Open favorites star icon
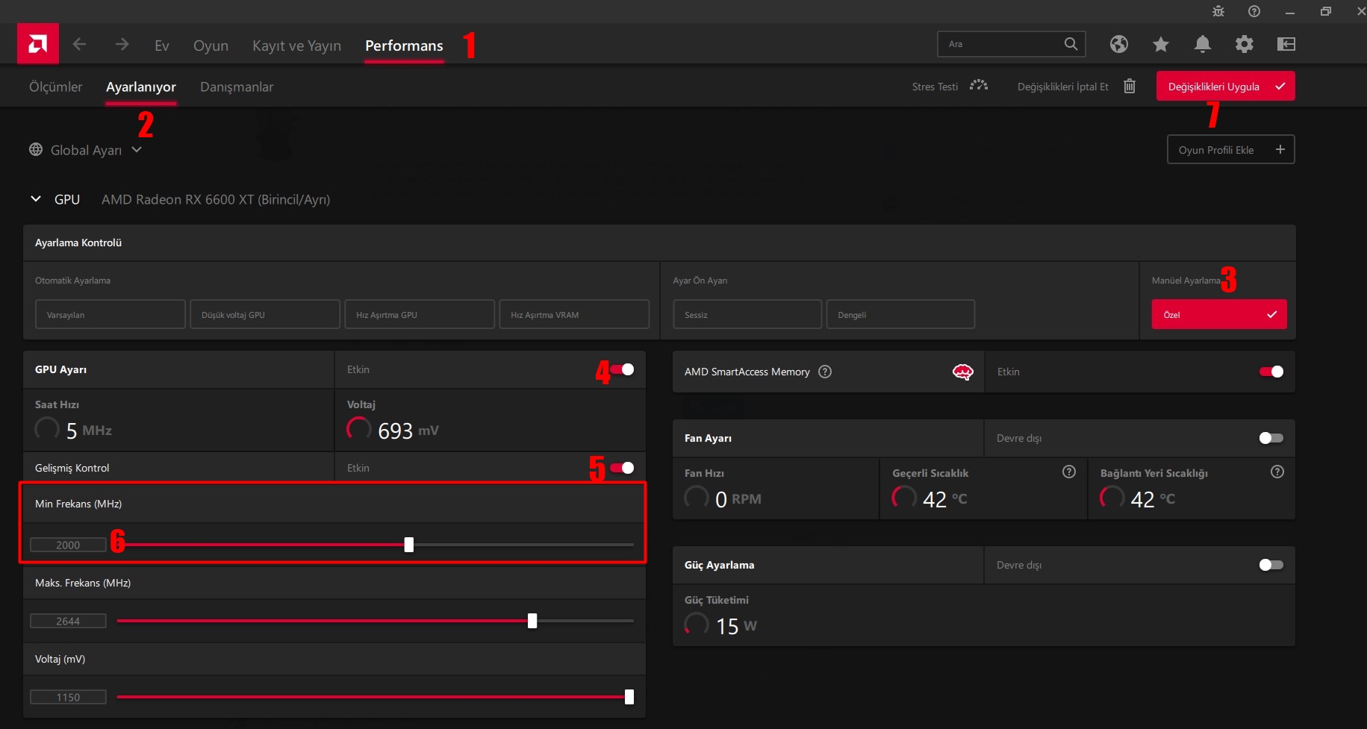 coord(1160,44)
